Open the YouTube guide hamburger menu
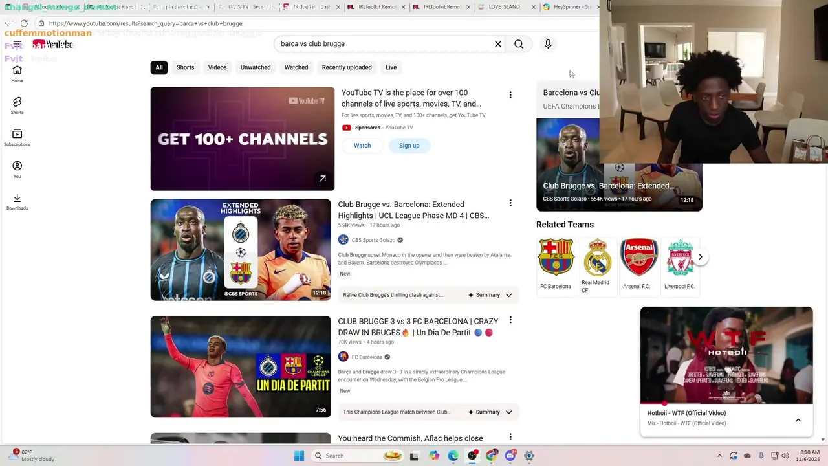Screen dimensions: 828x466 tap(17, 44)
